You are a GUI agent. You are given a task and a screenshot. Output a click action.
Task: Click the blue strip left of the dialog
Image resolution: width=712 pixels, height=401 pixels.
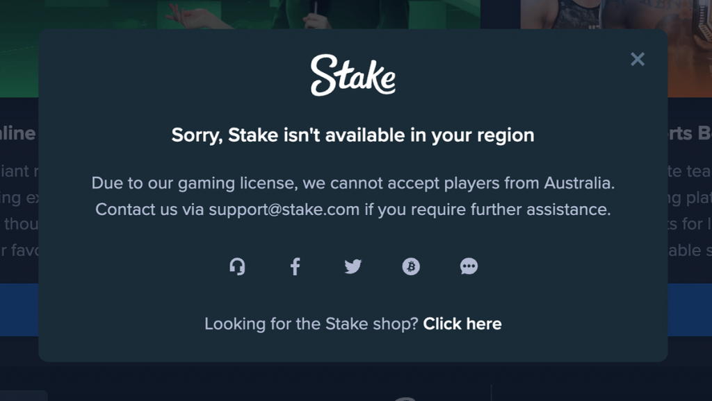pyautogui.click(x=19, y=310)
